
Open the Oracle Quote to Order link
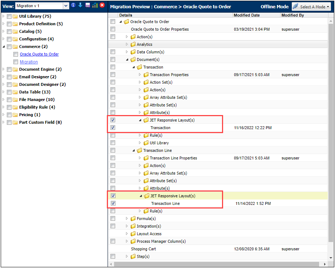coord(39,54)
